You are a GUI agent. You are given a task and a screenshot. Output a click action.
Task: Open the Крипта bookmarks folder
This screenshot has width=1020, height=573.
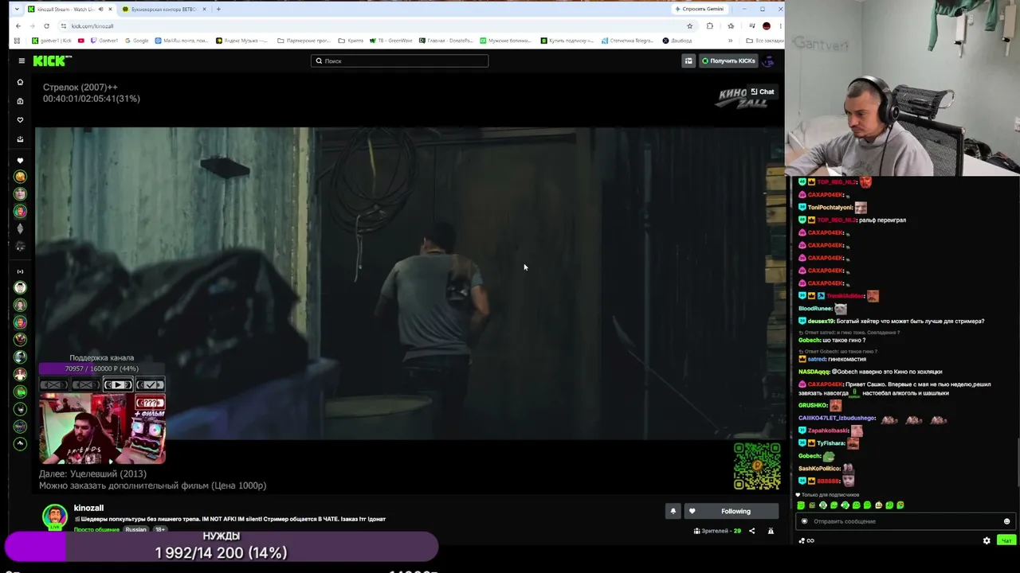(351, 41)
